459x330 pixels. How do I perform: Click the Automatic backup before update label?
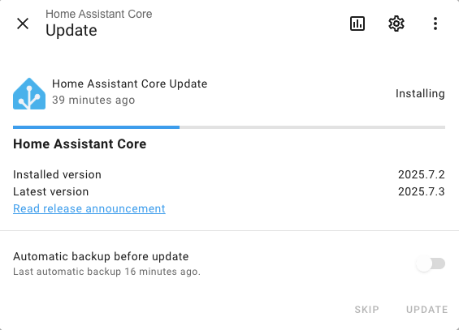tap(101, 256)
